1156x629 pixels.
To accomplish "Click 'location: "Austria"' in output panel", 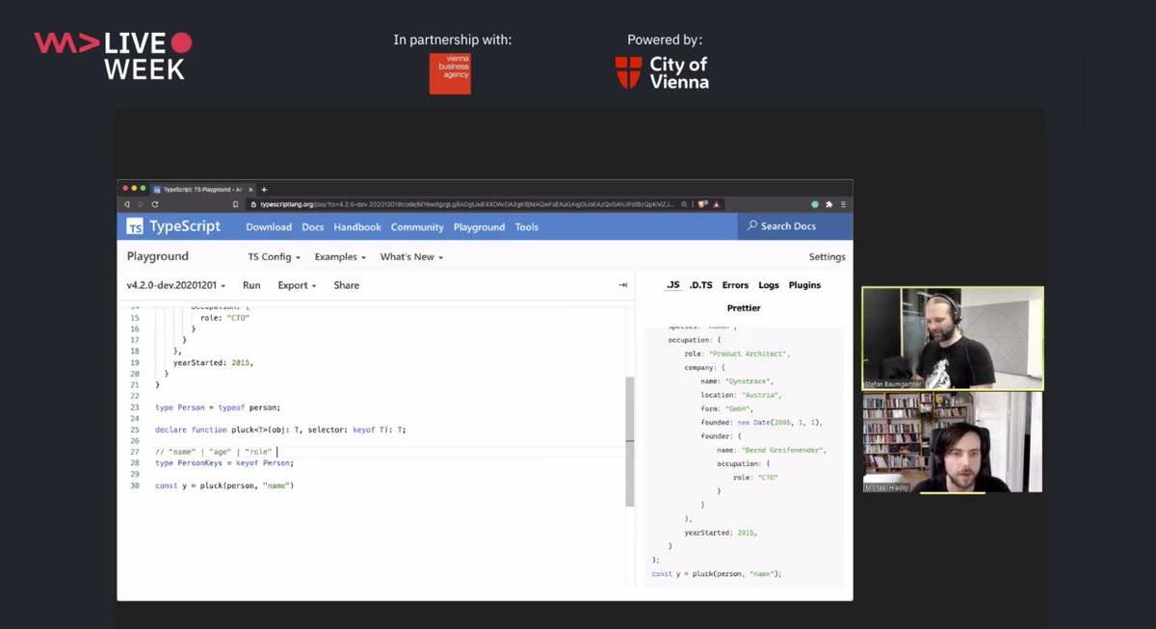I will 740,395.
